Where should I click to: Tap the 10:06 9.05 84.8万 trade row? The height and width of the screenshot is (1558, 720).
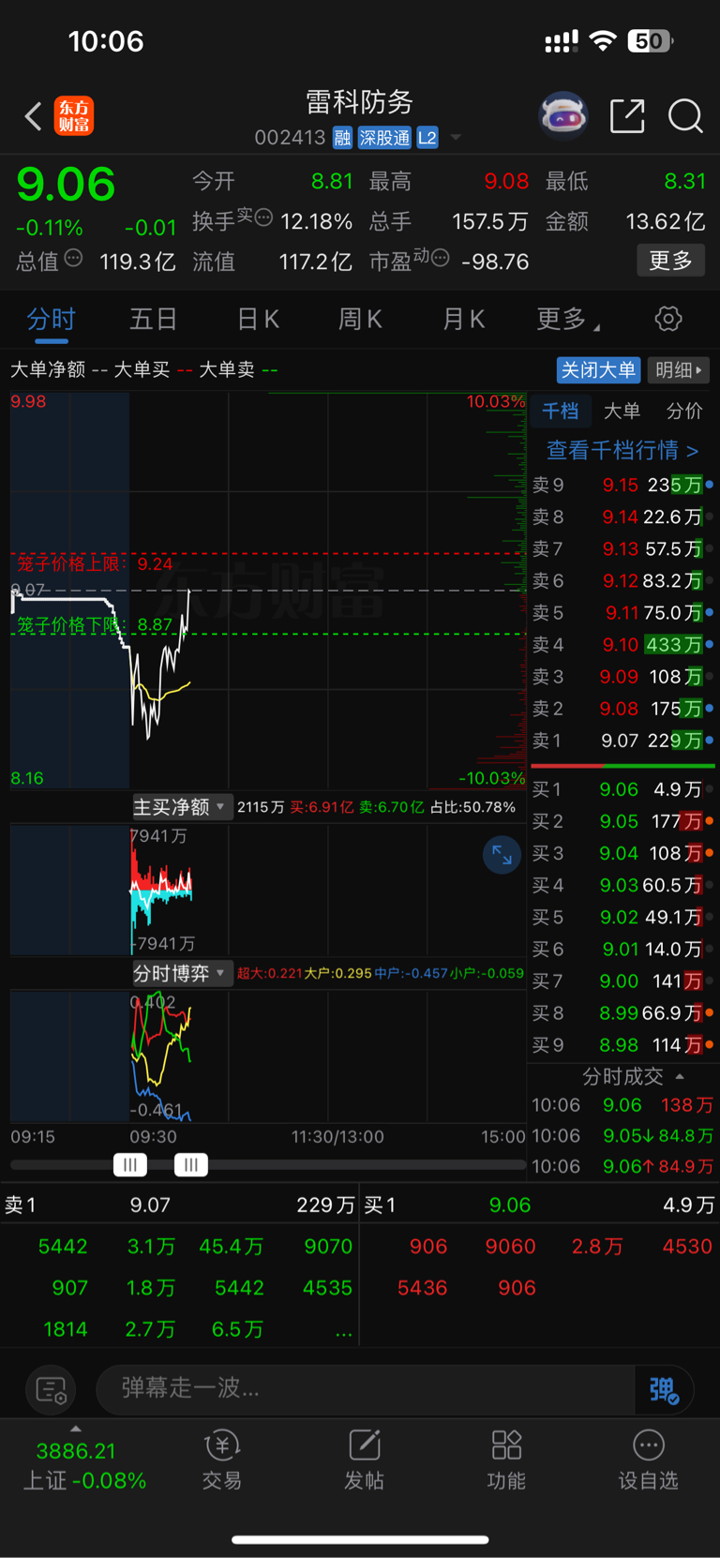tap(622, 1136)
